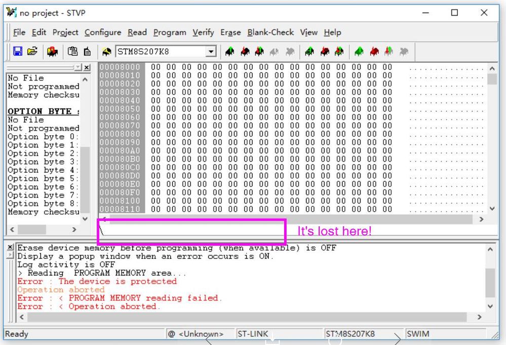Open the Project menu

point(65,32)
